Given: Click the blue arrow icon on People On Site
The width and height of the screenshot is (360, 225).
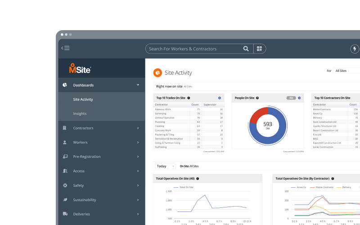Looking at the screenshot, I should [x=299, y=98].
